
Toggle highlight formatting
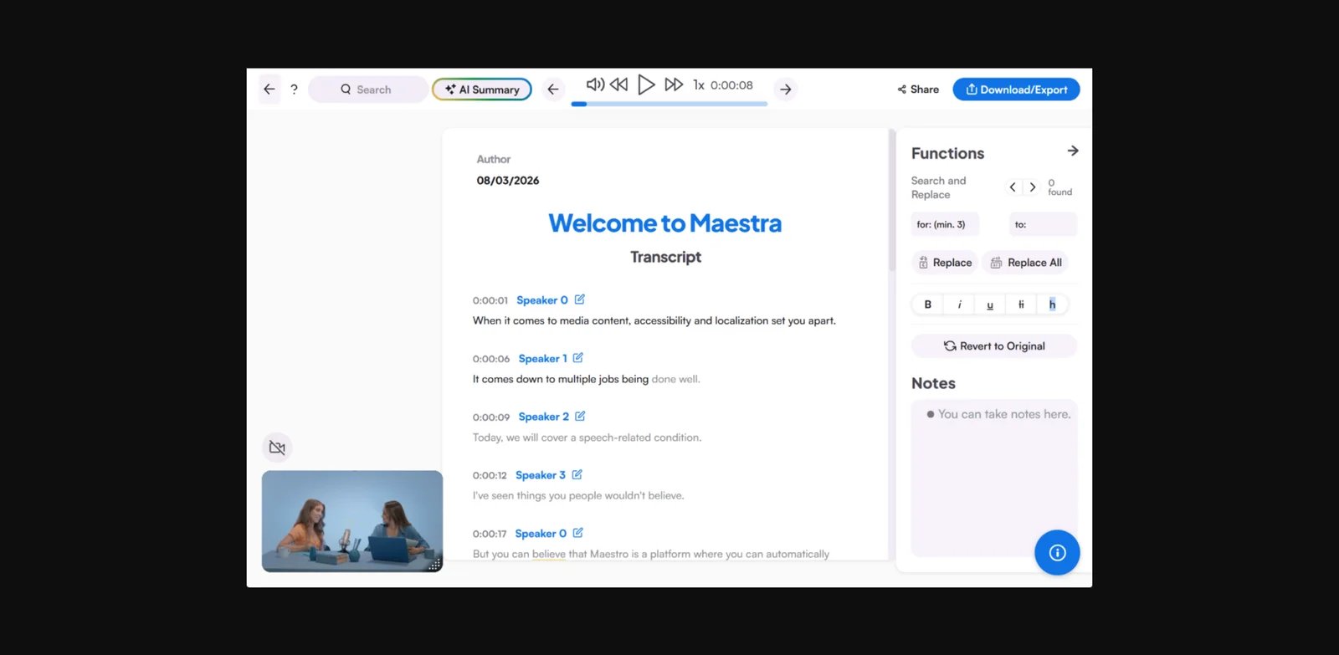1052,304
